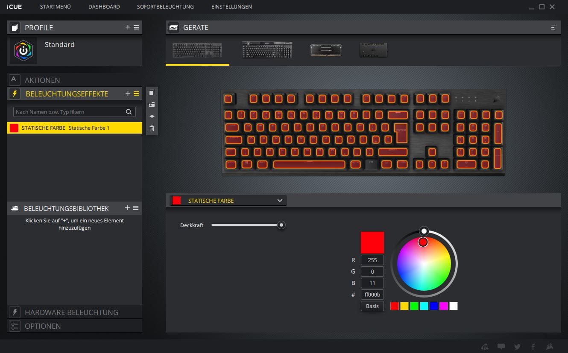This screenshot has width=568, height=353.
Task: Pick the blue preset color swatch
Action: pos(434,306)
